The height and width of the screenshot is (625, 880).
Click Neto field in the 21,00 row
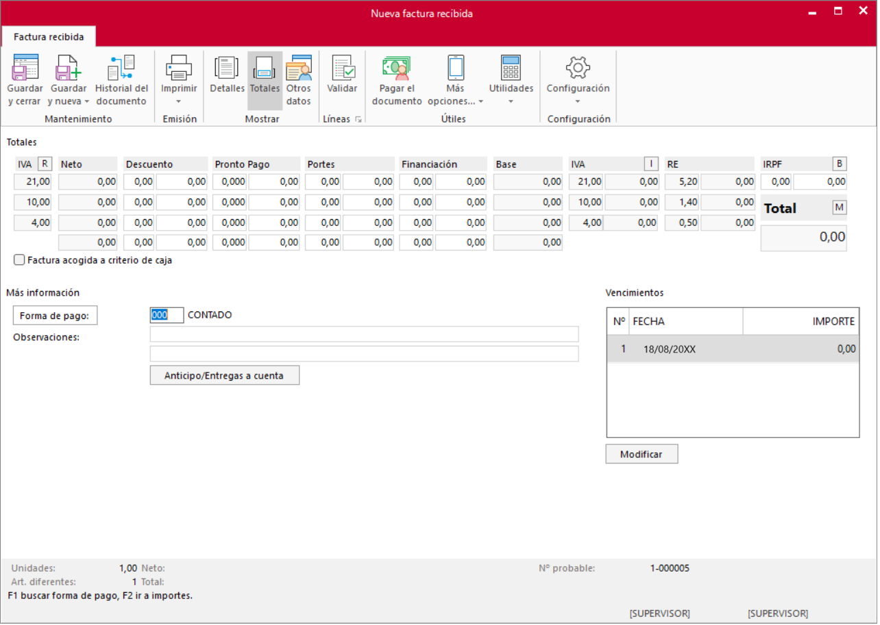pyautogui.click(x=88, y=181)
